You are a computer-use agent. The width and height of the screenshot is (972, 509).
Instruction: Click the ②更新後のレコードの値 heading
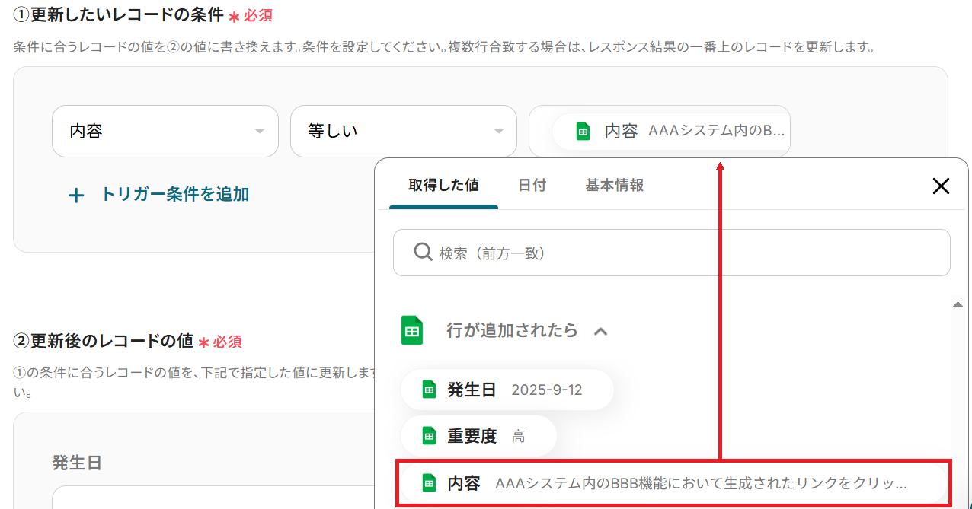[x=103, y=341]
